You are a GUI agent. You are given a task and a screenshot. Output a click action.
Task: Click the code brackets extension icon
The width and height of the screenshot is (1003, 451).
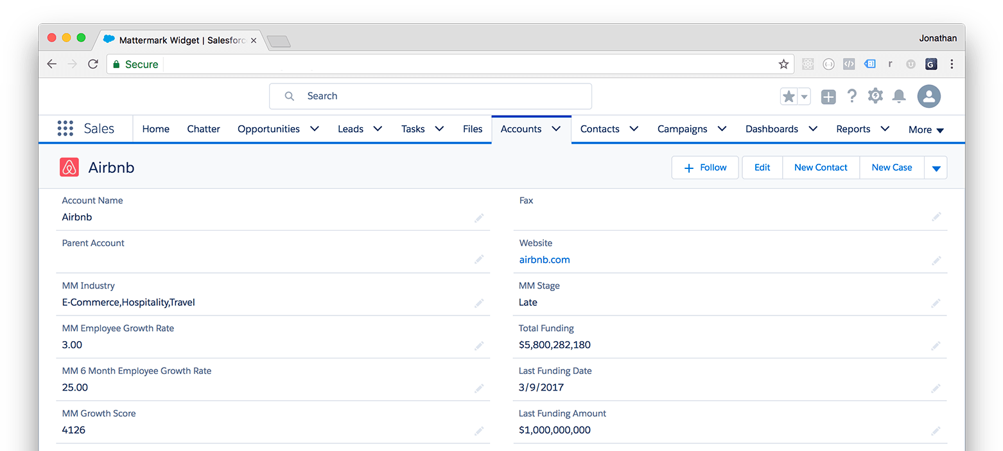point(849,64)
